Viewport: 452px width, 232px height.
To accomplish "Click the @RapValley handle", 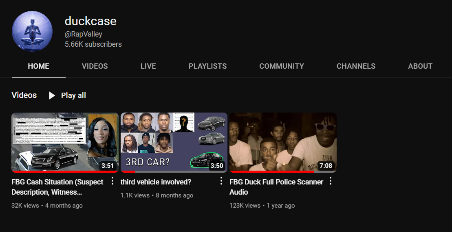I will click(83, 34).
